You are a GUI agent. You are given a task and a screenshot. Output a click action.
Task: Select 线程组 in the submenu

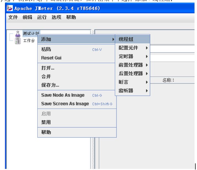[132, 39]
